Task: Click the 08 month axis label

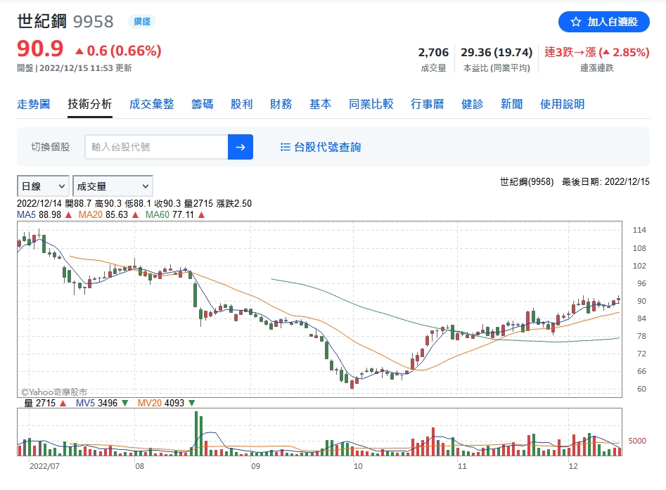Action: tap(140, 466)
